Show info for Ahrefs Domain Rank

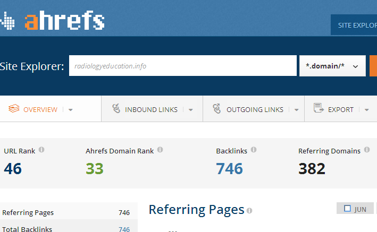pos(160,150)
